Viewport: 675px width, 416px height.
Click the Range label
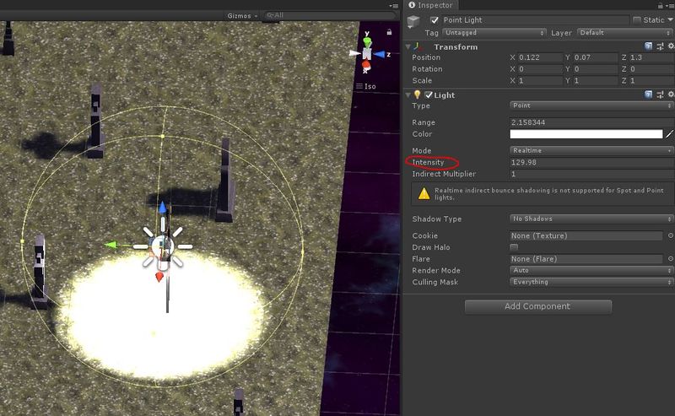click(x=424, y=122)
